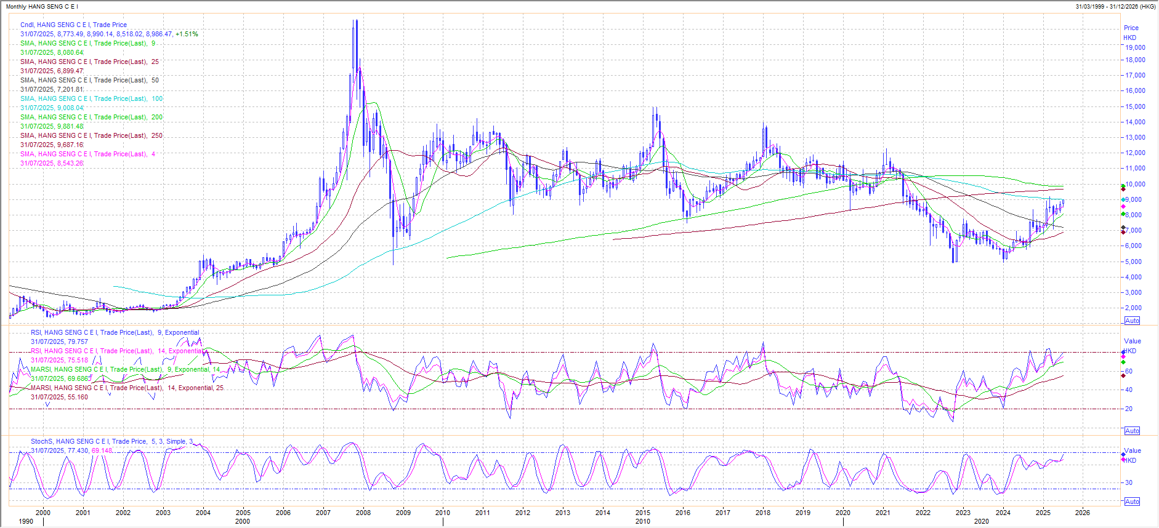Click the 5,000 price axis label
Screen dimensions: 1159x528
tap(1133, 262)
